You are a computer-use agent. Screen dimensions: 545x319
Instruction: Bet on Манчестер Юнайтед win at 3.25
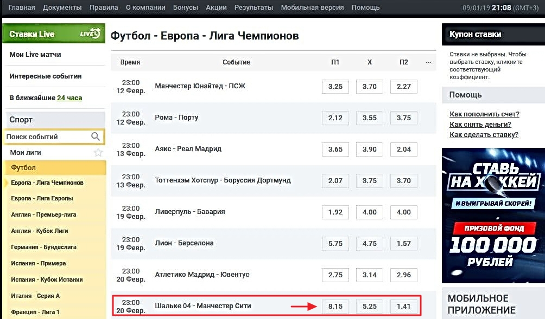pyautogui.click(x=335, y=86)
